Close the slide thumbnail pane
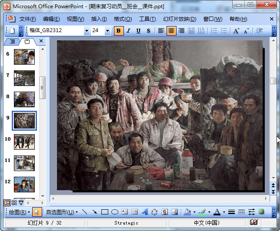Screen dimensions: 280x231 (x=41, y=41)
